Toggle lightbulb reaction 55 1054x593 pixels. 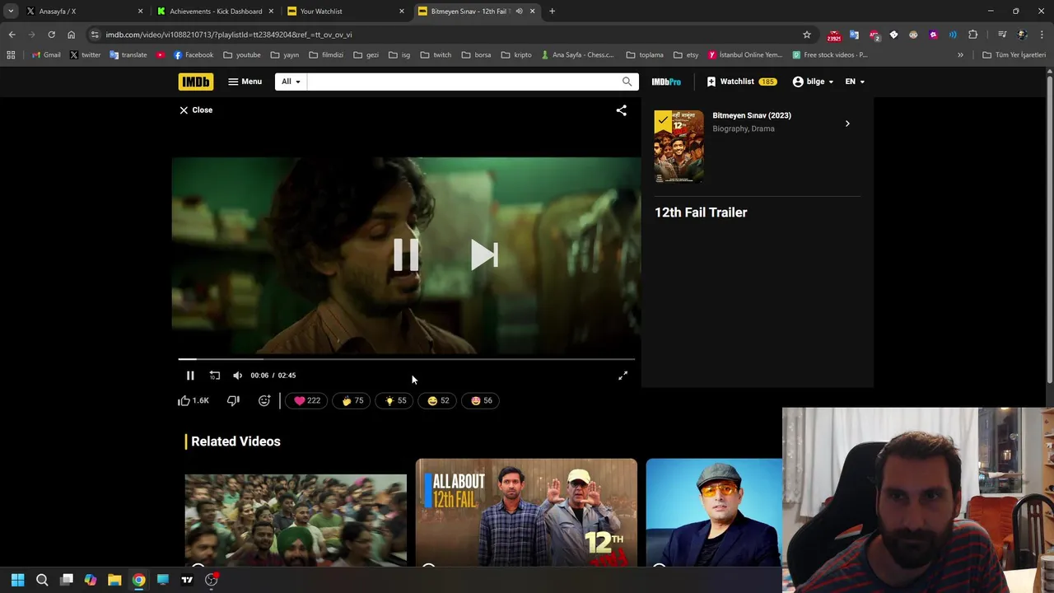click(395, 400)
